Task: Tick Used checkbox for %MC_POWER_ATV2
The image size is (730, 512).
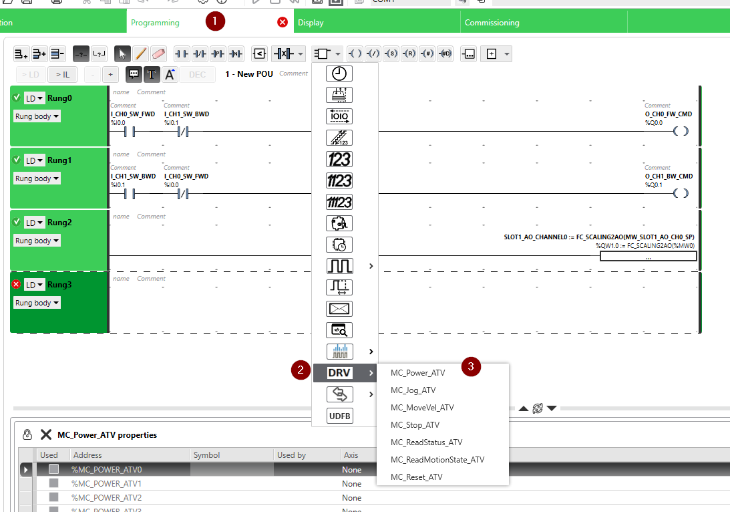Action: [x=53, y=497]
